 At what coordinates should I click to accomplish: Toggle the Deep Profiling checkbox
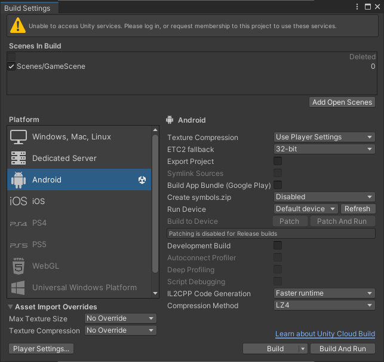coord(278,269)
